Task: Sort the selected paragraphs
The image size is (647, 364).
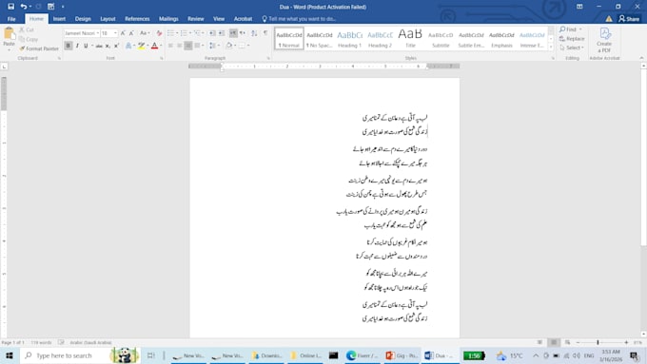Action: [254, 33]
